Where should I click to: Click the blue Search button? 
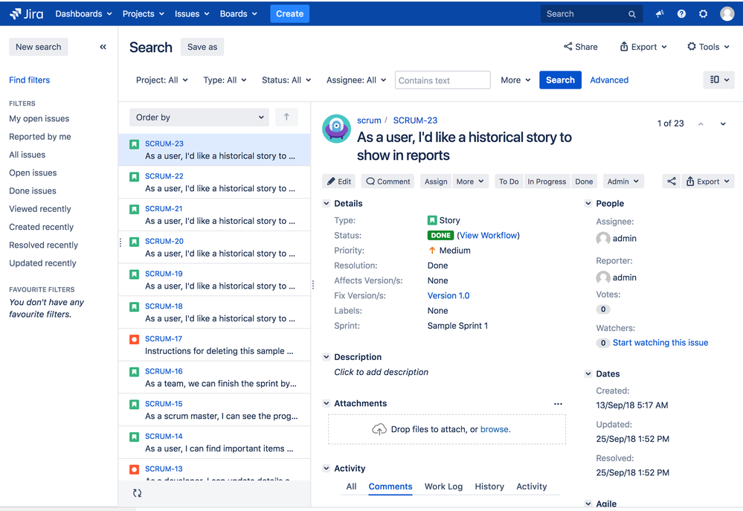click(x=560, y=80)
